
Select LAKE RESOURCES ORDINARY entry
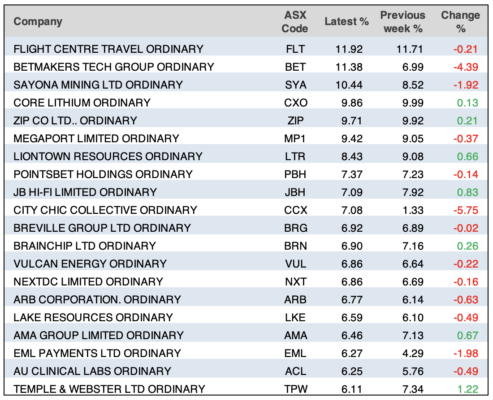click(x=93, y=317)
